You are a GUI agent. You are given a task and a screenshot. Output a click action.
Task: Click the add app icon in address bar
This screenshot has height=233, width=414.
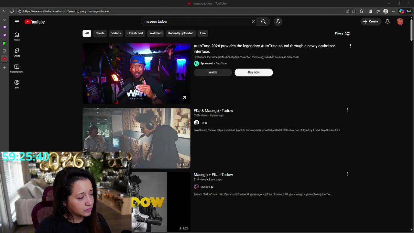(347, 11)
